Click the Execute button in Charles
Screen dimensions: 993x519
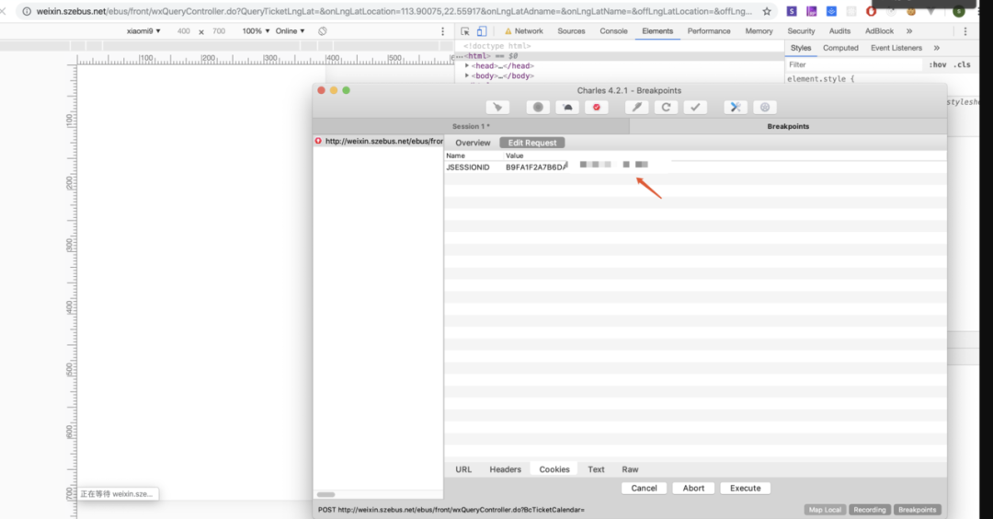[746, 488]
